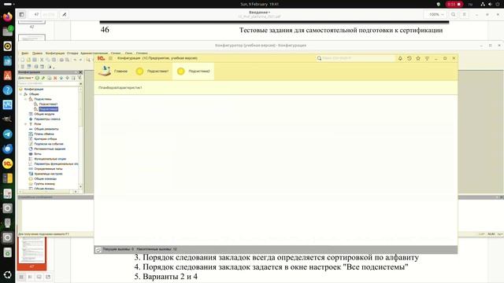Open the hamburger main menu in 1C window

coord(110,58)
